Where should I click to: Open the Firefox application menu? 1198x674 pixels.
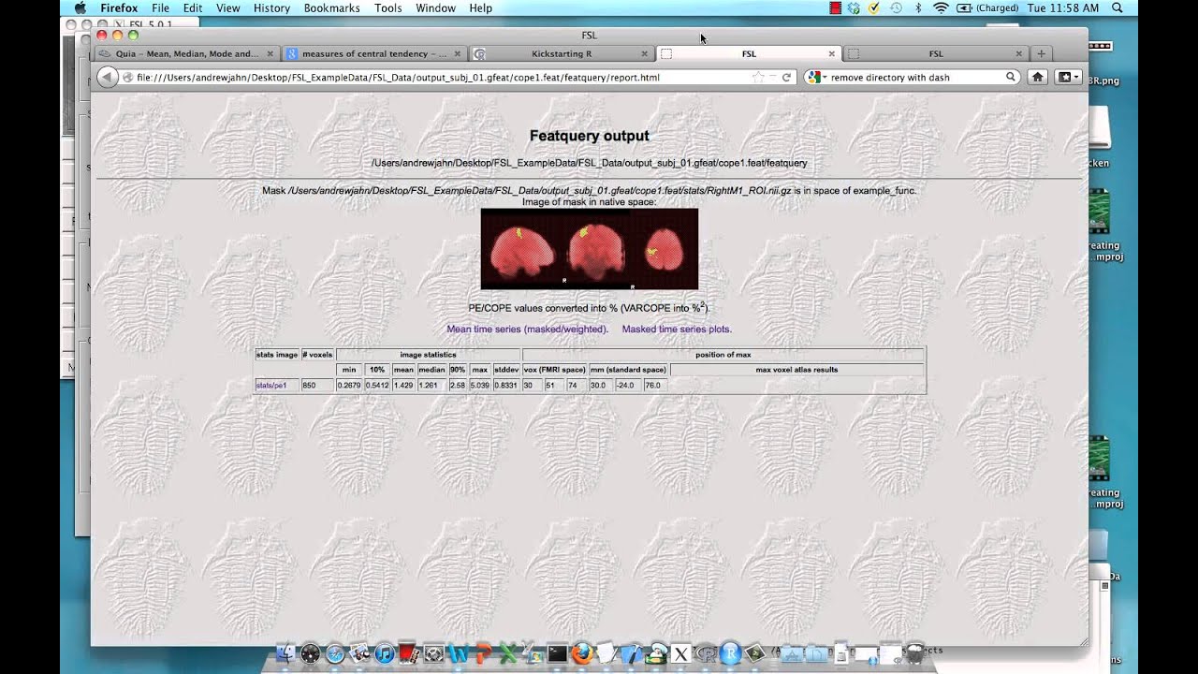tap(119, 8)
